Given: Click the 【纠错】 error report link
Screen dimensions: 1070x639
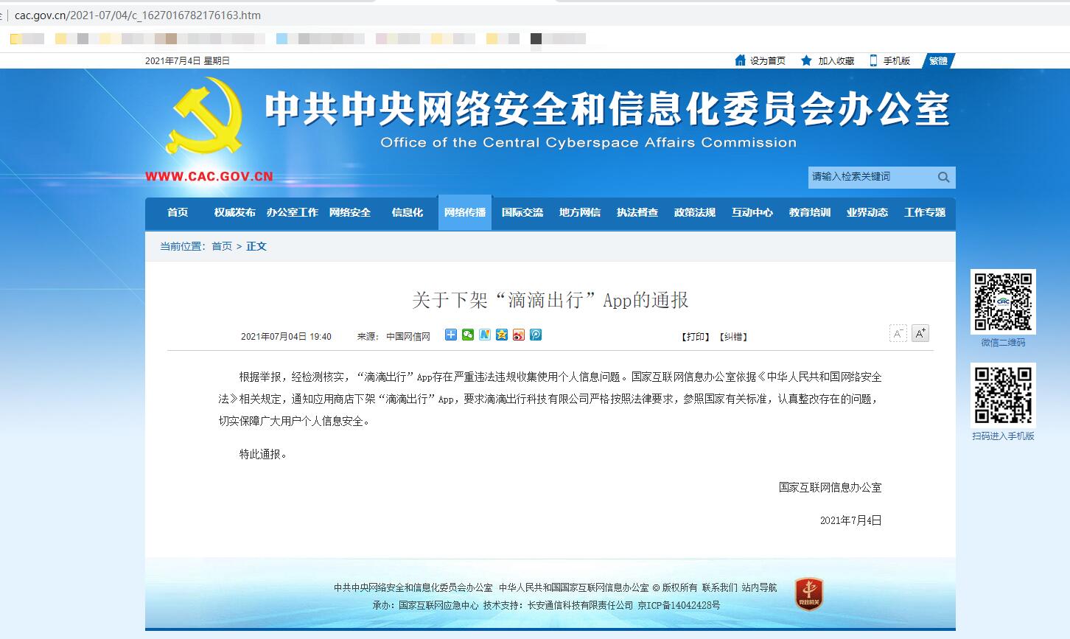Looking at the screenshot, I should tap(734, 337).
